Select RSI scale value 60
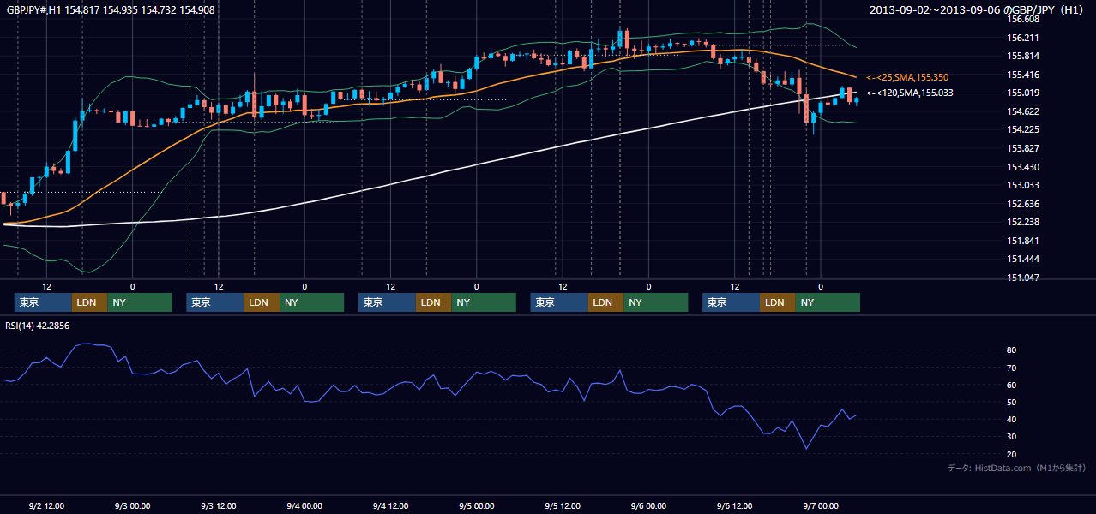Screen dimensions: 1096x514 1012,385
